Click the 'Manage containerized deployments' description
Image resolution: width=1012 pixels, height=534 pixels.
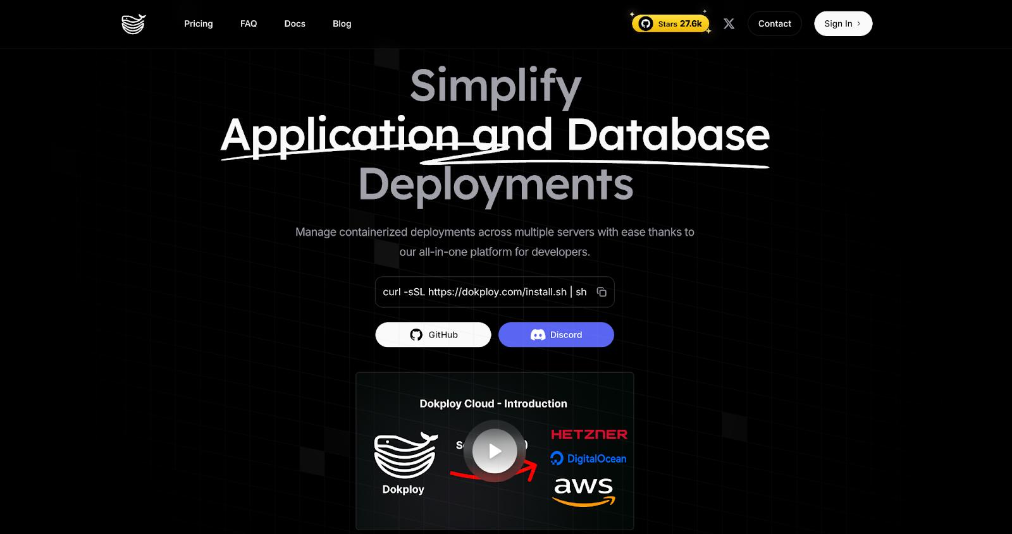495,241
